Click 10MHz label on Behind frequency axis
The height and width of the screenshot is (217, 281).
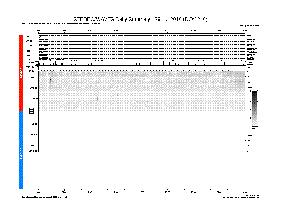(x=33, y=113)
